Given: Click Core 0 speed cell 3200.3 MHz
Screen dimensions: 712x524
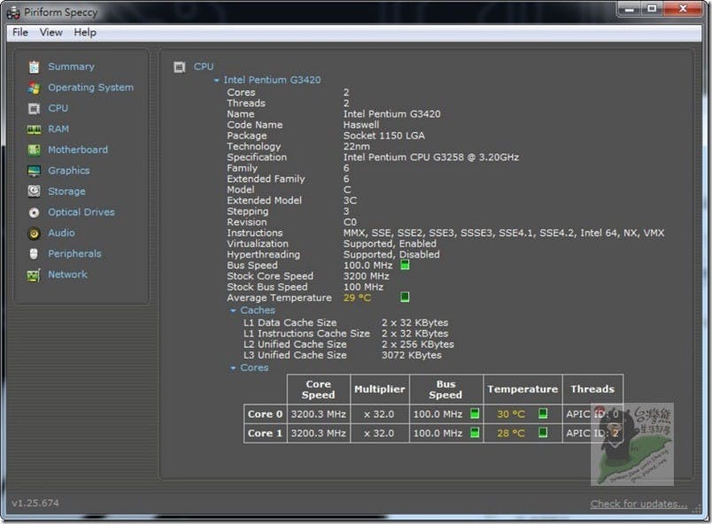Looking at the screenshot, I should click(x=318, y=414).
